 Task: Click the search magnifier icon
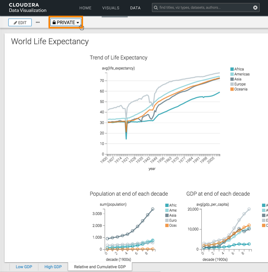156,8
